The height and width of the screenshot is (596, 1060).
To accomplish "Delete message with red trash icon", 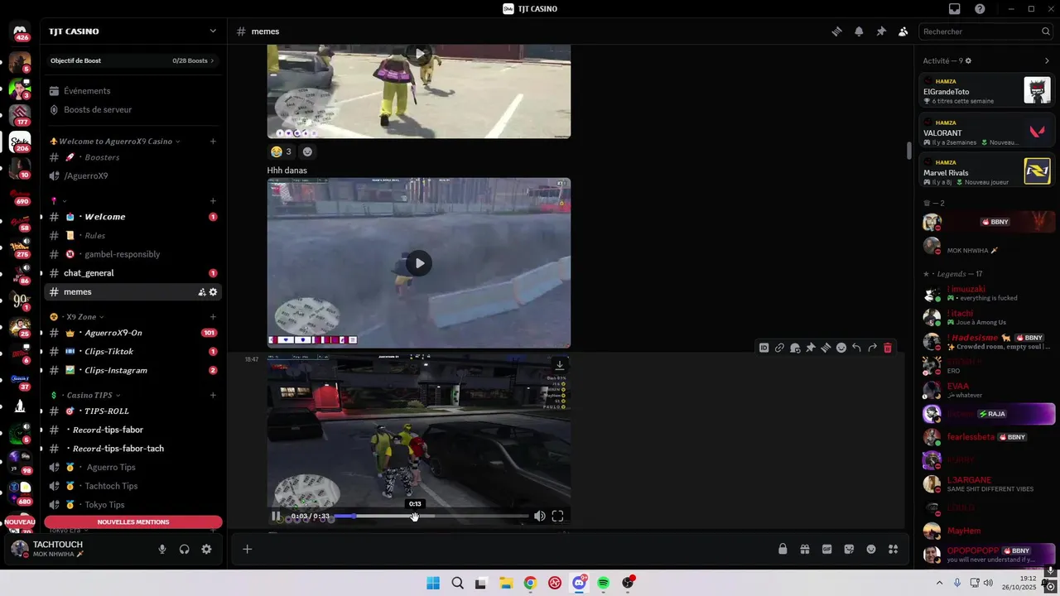I will click(888, 348).
